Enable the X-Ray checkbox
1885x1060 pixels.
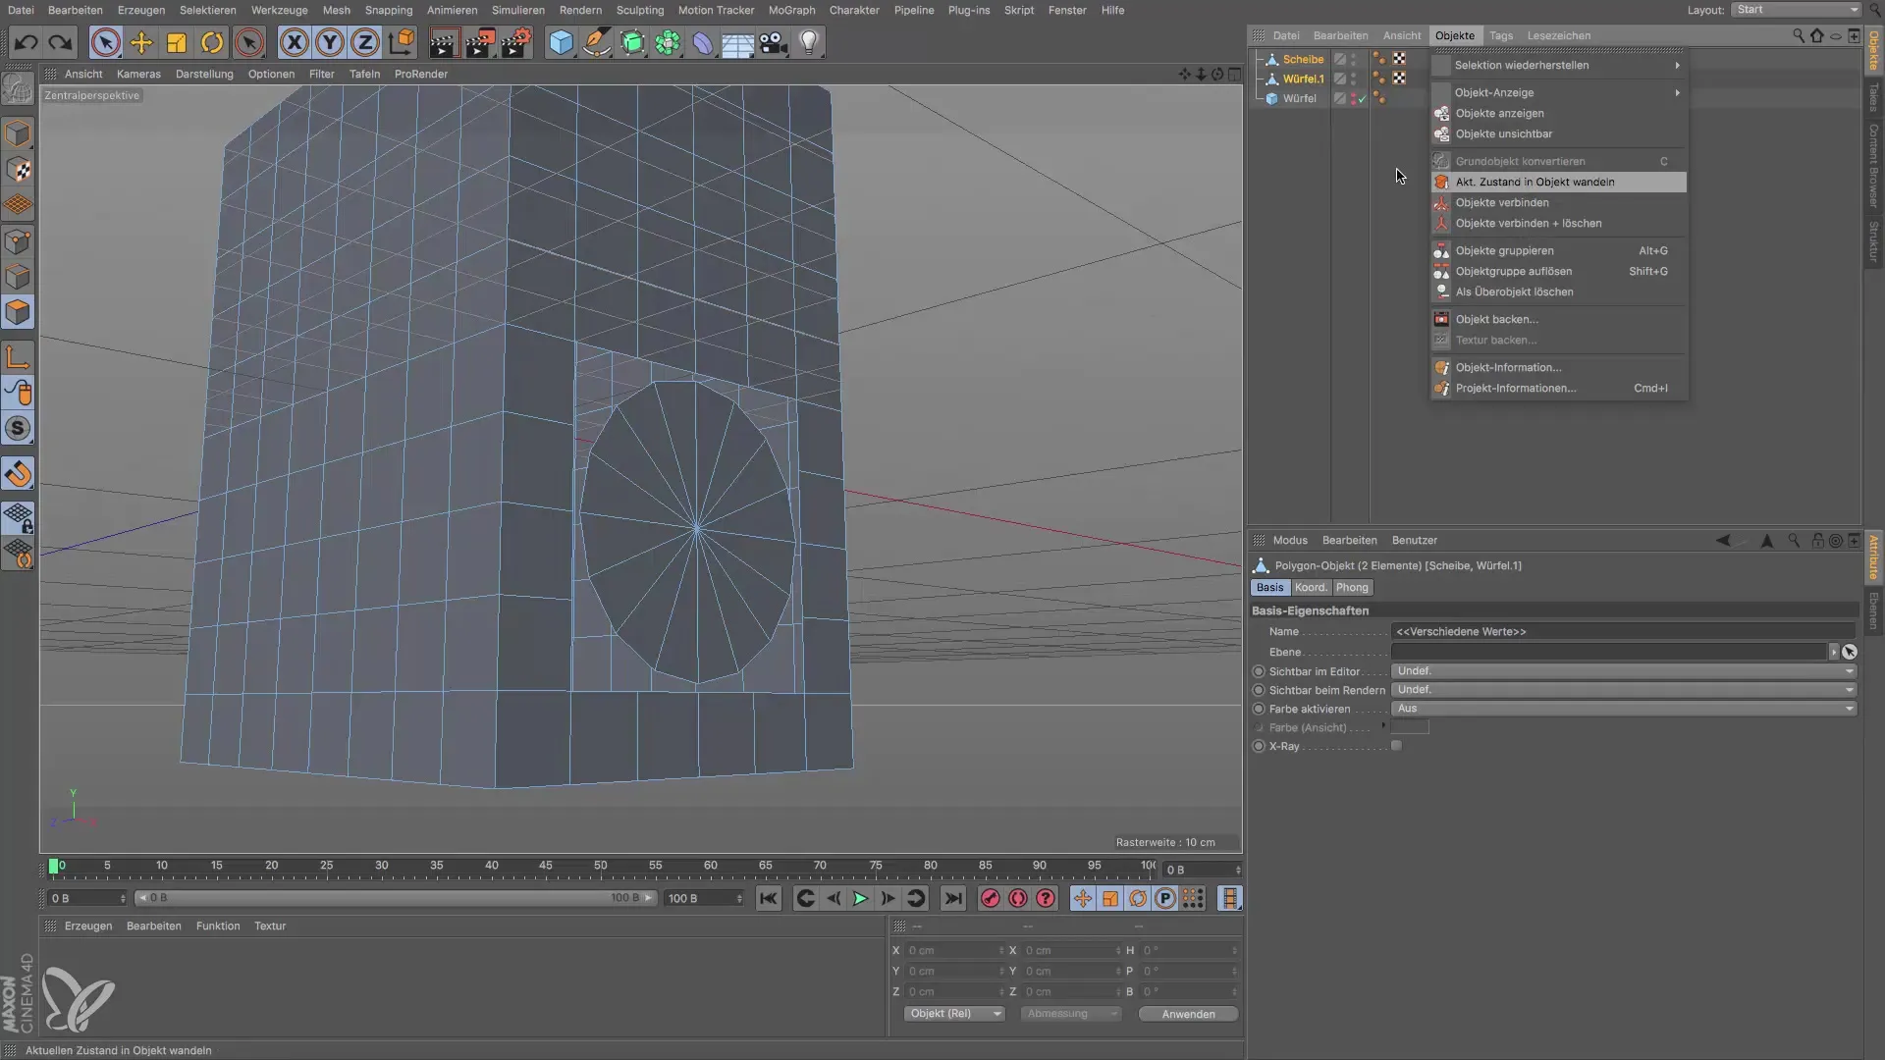1396,746
